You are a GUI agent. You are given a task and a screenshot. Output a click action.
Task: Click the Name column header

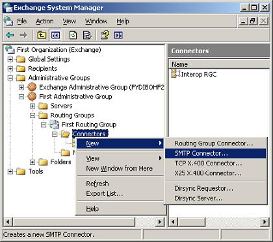pos(219,64)
